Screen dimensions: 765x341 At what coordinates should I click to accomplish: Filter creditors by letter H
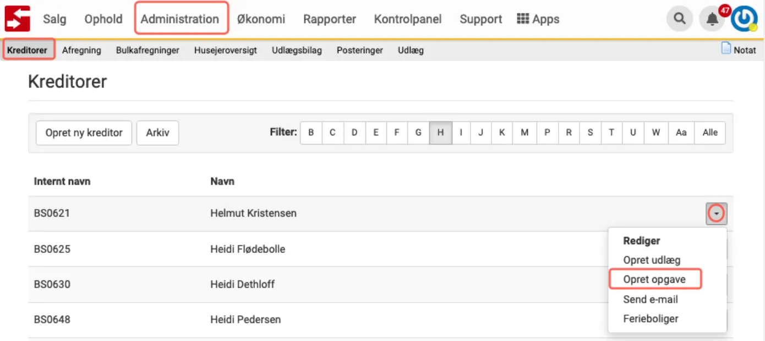point(440,133)
